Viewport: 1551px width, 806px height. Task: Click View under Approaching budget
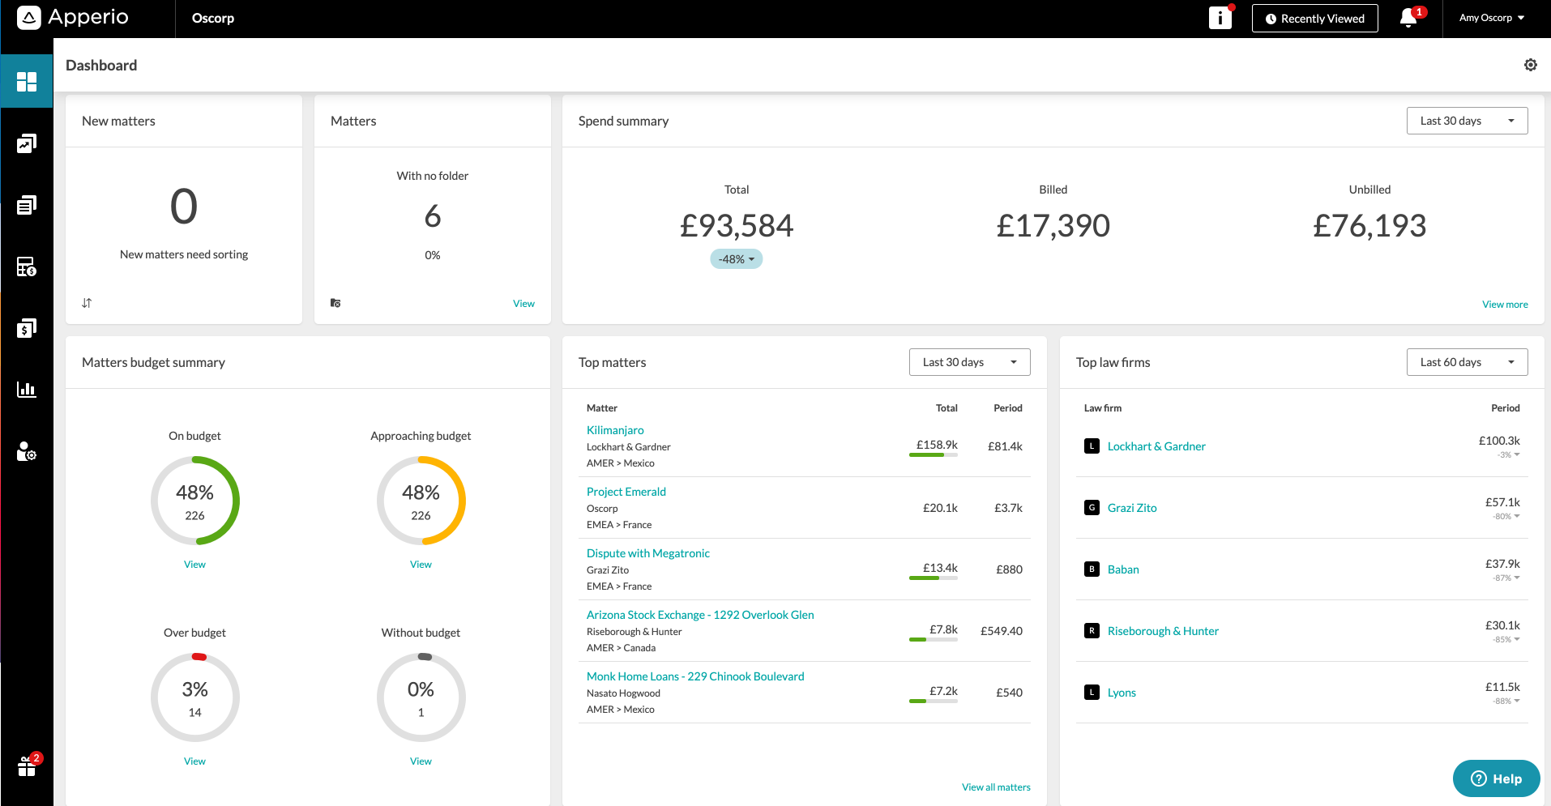pos(421,565)
